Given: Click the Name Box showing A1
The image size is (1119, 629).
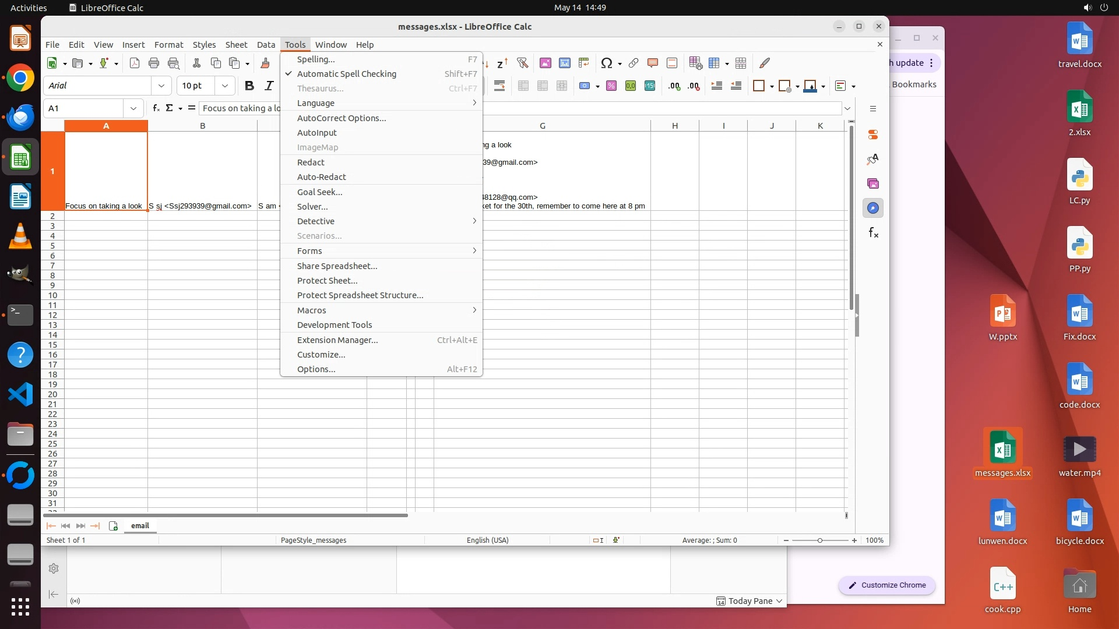Looking at the screenshot, I should [85, 108].
